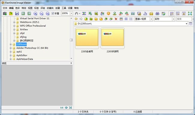Switch to thumbnail view mode icon
195x115 pixels.
coord(121,19)
